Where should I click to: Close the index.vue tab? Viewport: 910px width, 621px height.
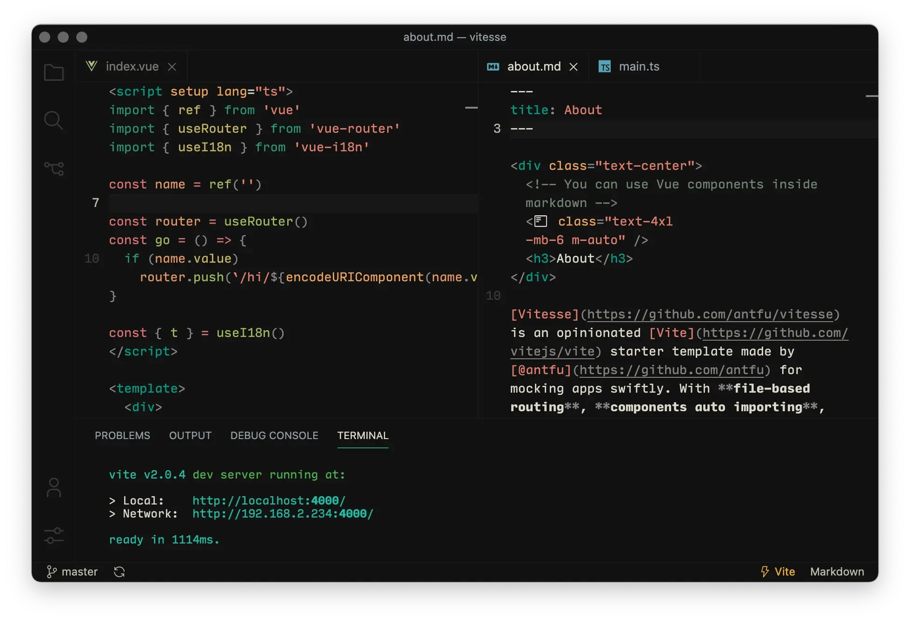click(172, 67)
